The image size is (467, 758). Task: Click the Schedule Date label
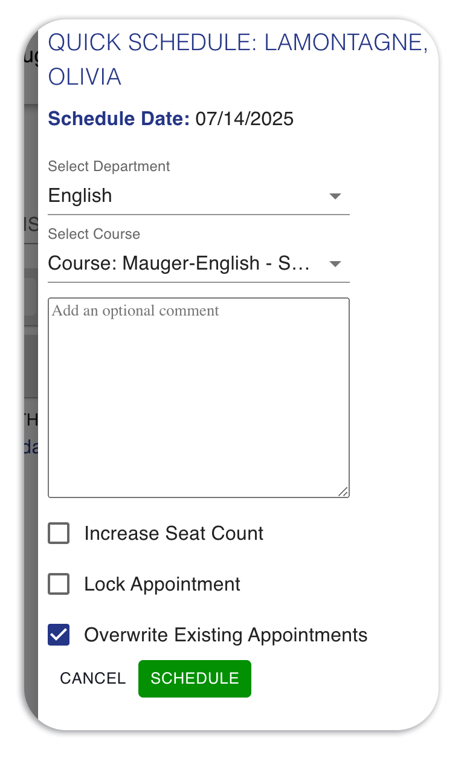119,119
